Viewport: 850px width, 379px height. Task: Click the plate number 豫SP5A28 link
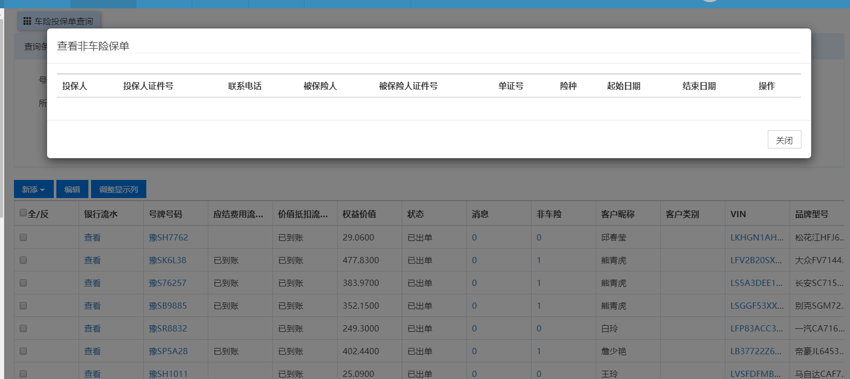(x=168, y=351)
